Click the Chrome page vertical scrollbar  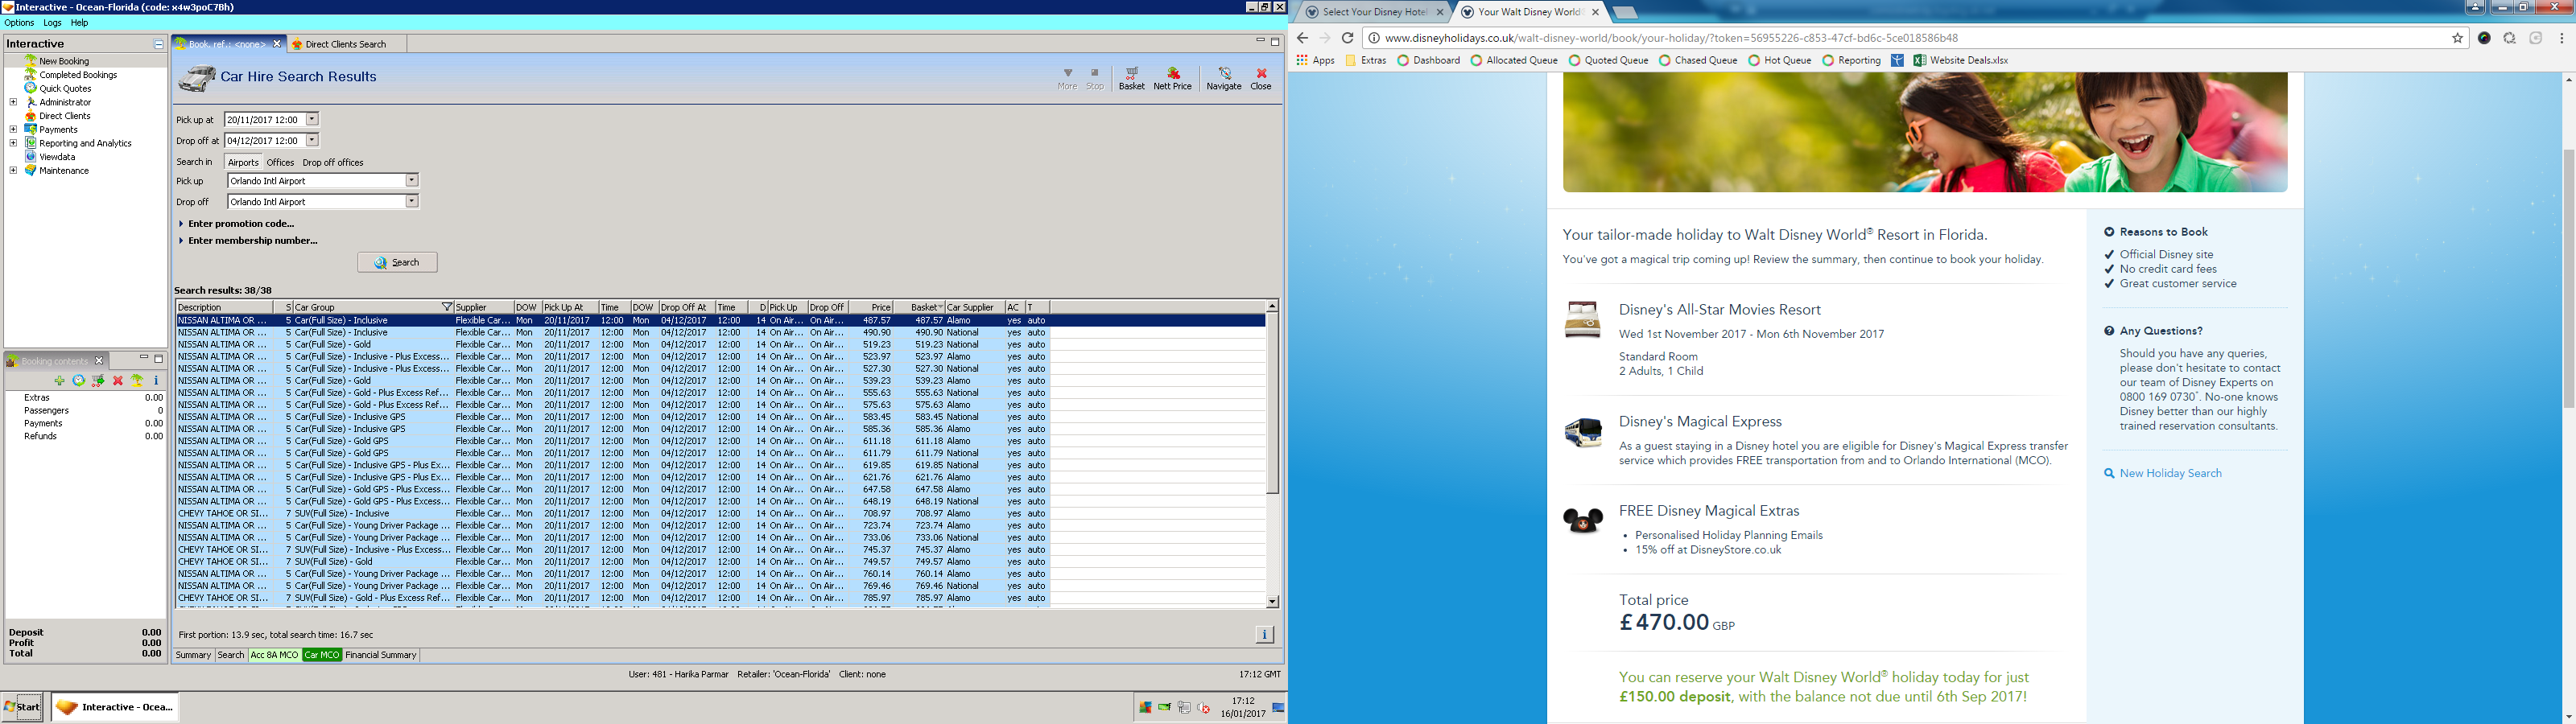(x=2568, y=278)
